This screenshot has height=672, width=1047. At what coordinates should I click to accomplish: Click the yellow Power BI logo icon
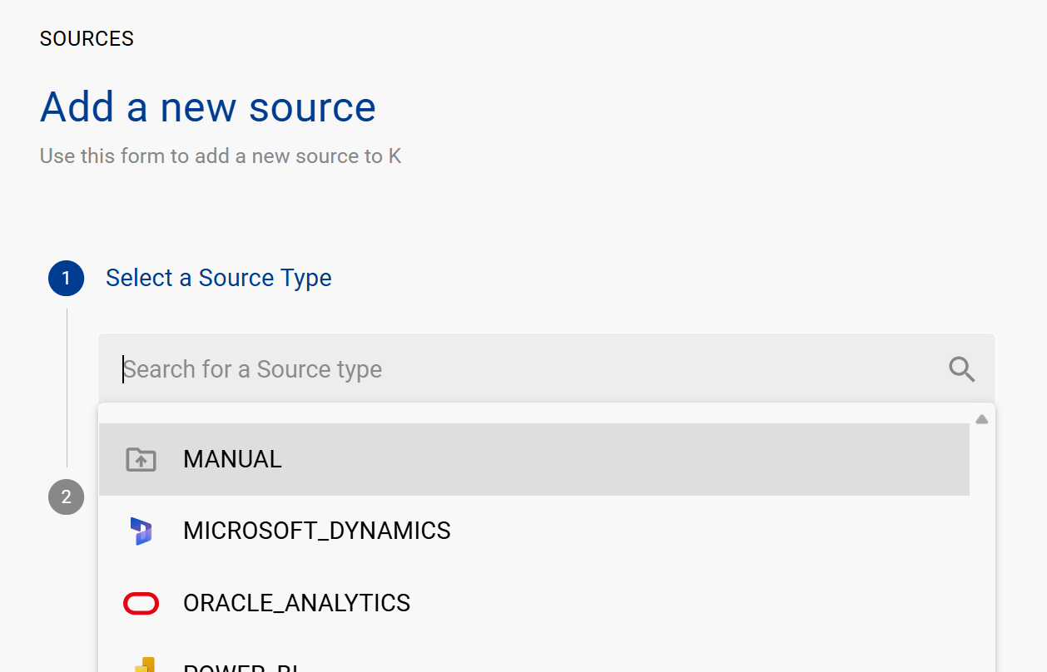pyautogui.click(x=144, y=665)
